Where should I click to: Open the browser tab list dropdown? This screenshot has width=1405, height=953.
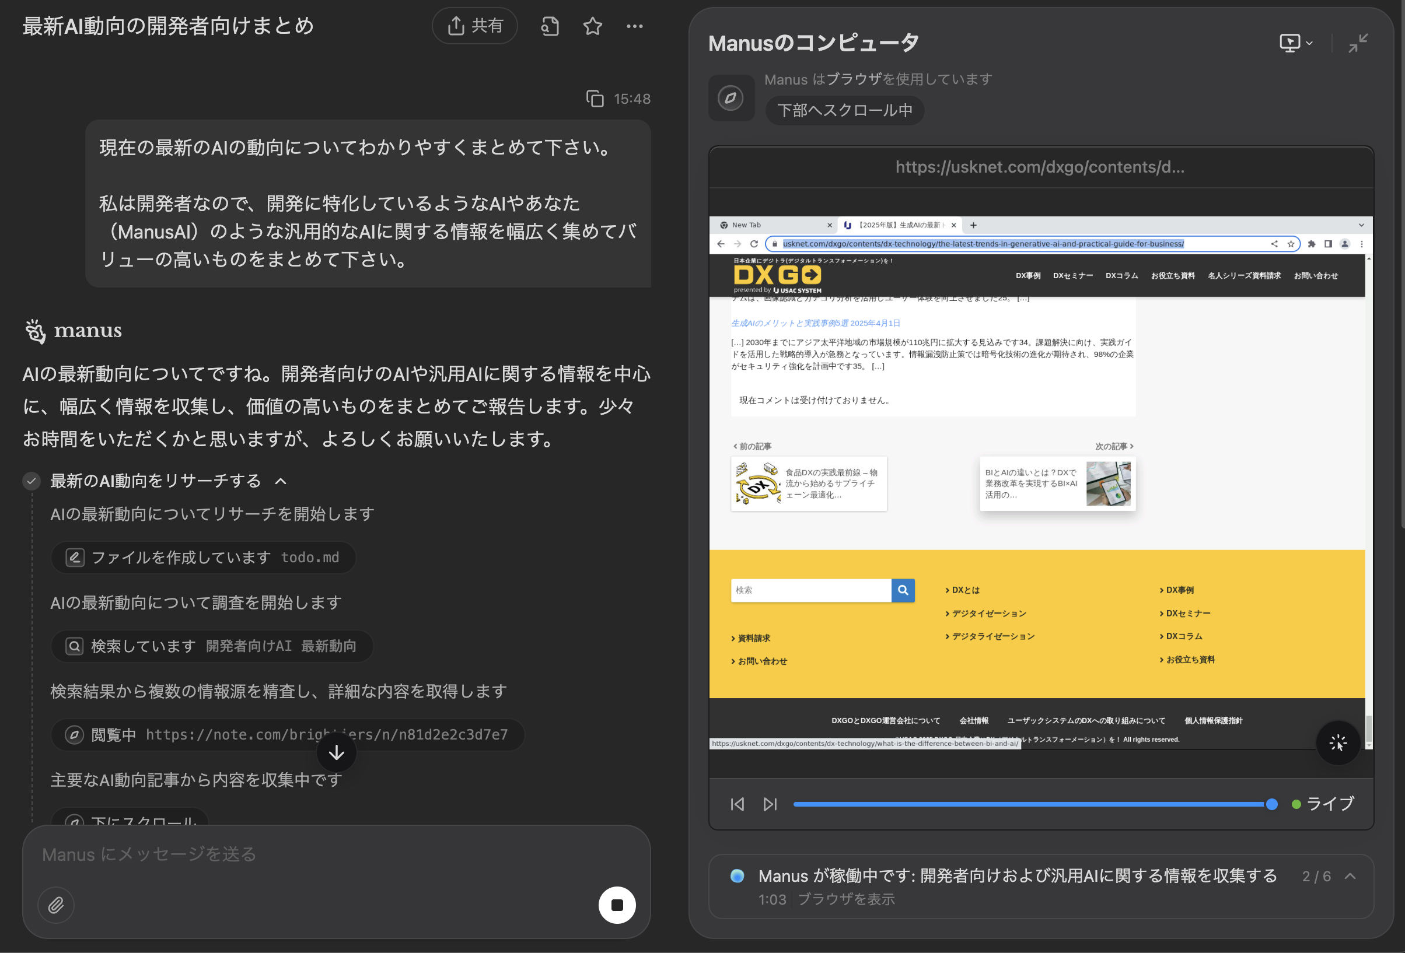pos(1361,224)
